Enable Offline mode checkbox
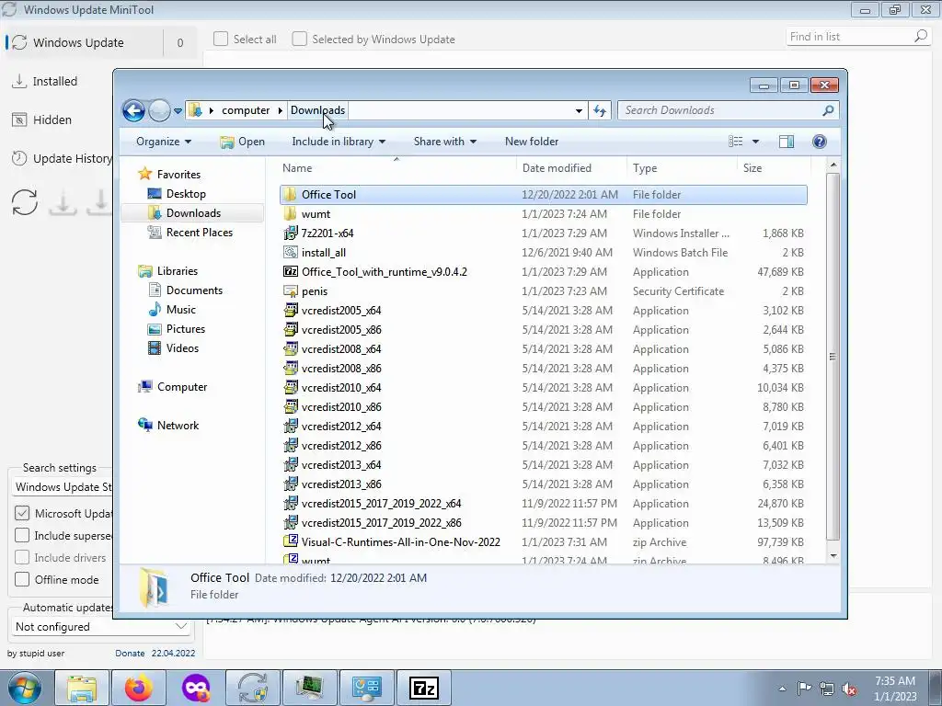This screenshot has width=942, height=706. [22, 580]
